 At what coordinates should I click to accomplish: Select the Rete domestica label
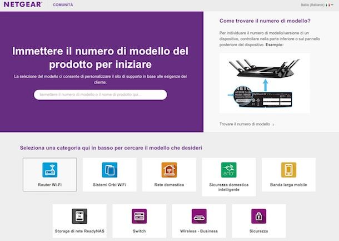point(169,185)
